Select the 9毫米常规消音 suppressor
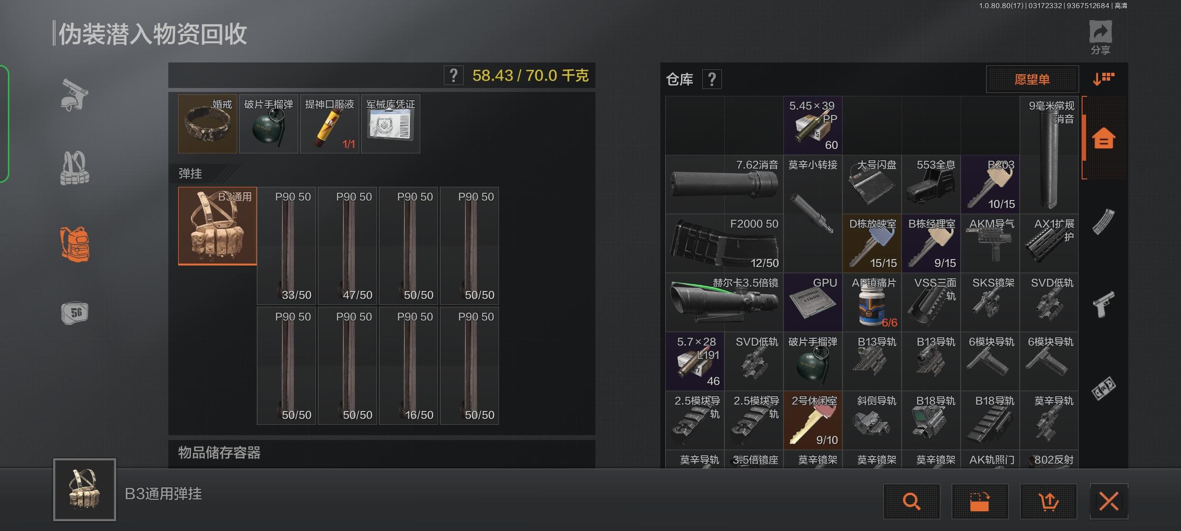This screenshot has width=1181, height=531. [1049, 155]
